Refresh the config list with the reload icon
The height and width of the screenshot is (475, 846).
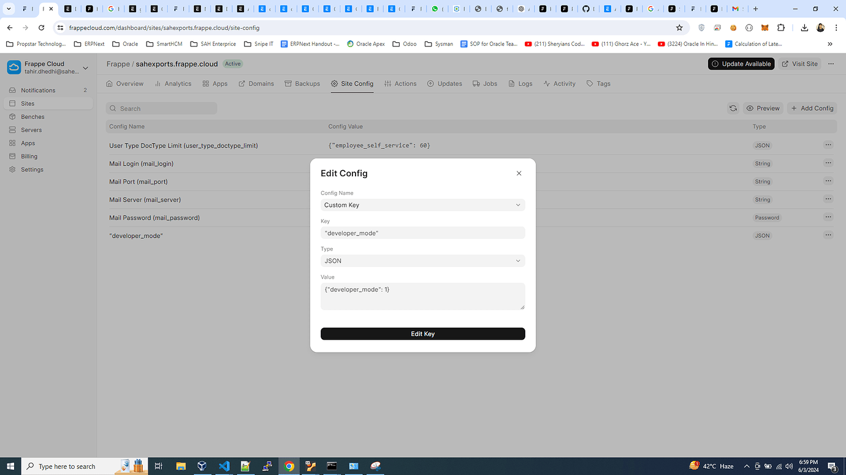point(733,108)
